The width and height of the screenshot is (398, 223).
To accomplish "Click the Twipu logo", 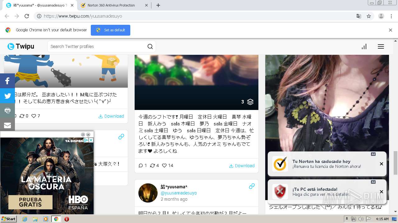I will pos(21,46).
